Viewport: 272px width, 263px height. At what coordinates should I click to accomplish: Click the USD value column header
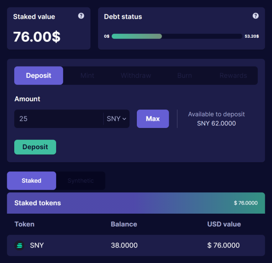coord(224,224)
